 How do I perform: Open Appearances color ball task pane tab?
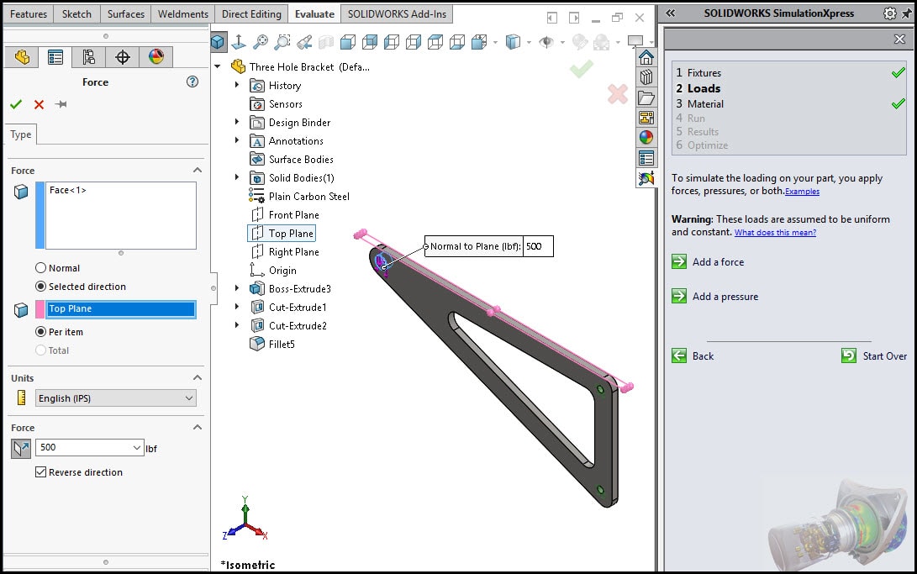pos(646,137)
